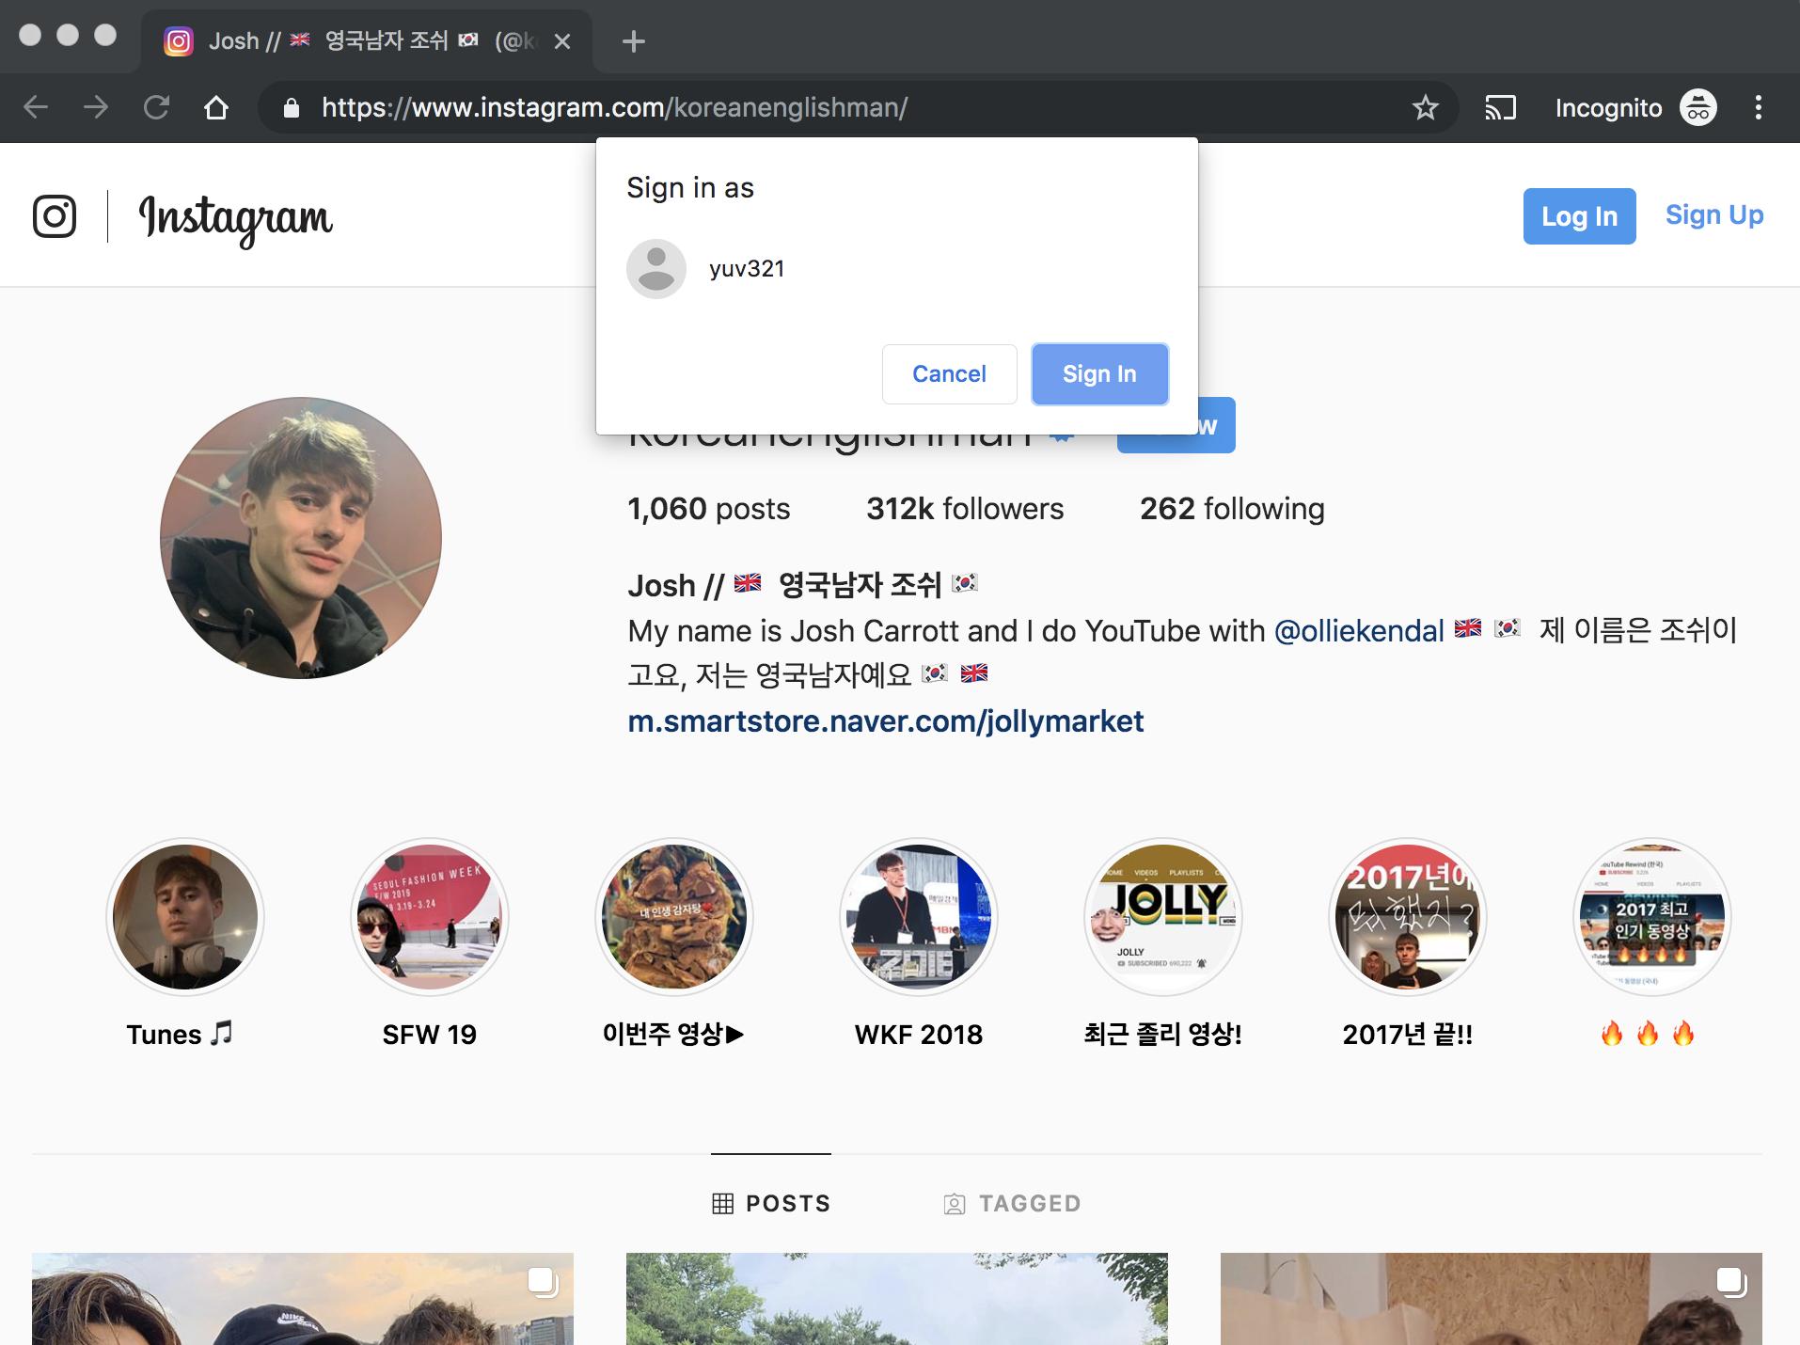The width and height of the screenshot is (1800, 1345).
Task: Switch to the Tagged tab
Action: [x=1012, y=1203]
